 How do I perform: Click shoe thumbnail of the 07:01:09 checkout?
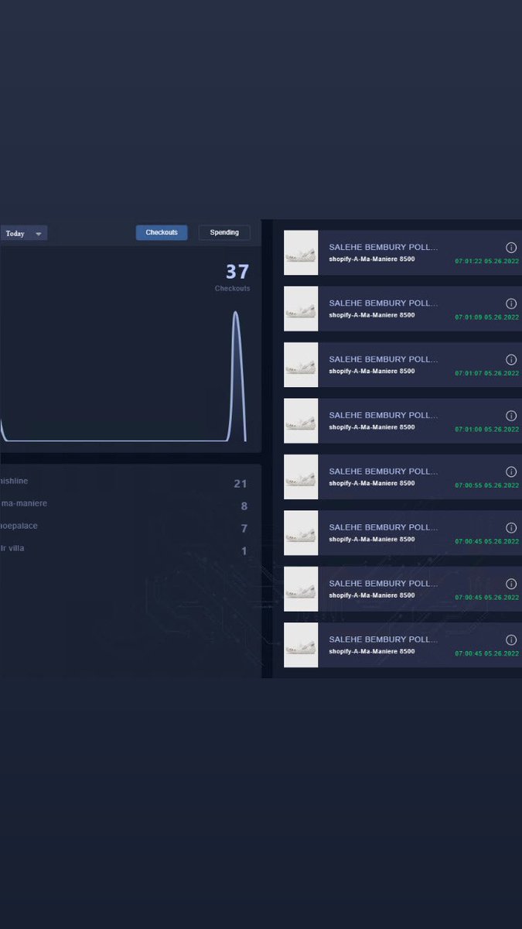coord(301,309)
